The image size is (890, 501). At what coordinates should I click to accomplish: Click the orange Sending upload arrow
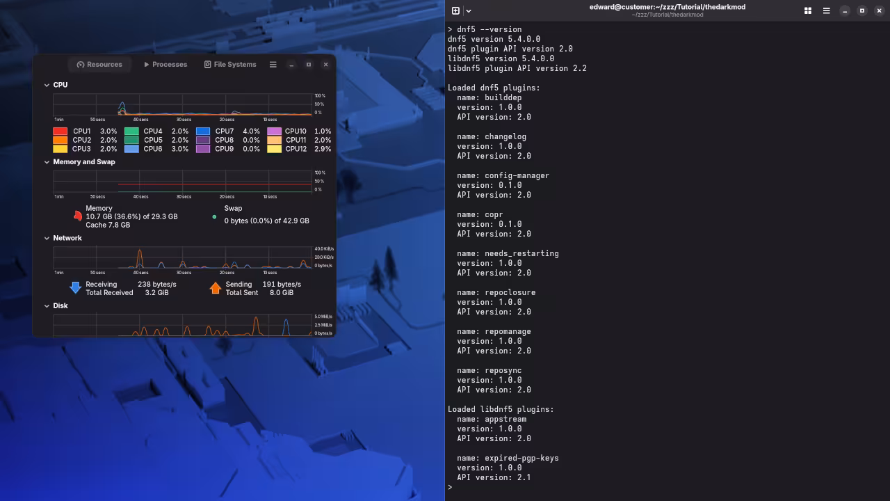click(x=216, y=287)
